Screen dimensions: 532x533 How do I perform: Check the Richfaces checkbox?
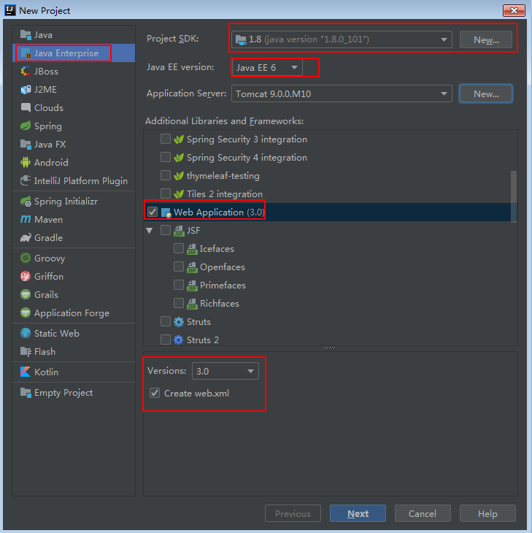[x=179, y=303]
